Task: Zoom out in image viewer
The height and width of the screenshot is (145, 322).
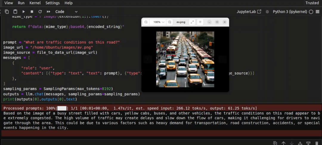Action: click(x=146, y=22)
